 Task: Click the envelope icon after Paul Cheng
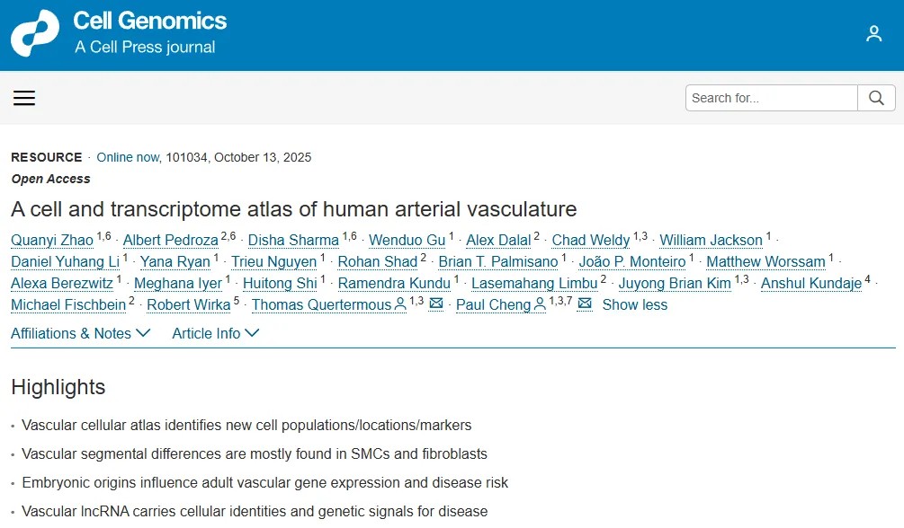point(585,304)
